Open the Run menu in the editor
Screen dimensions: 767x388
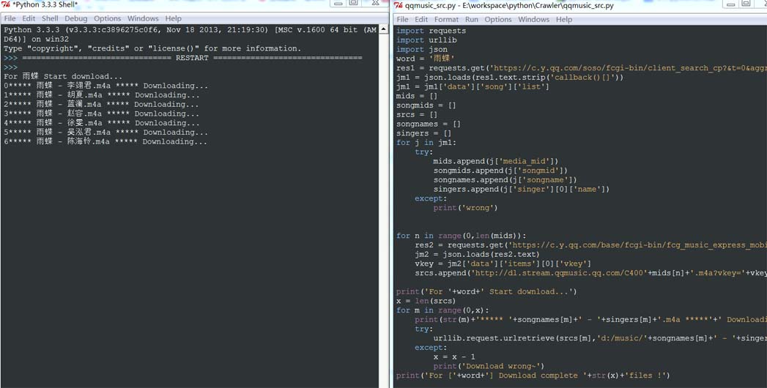[x=472, y=20]
